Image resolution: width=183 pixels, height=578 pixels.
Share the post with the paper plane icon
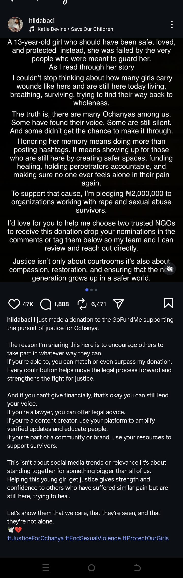pyautogui.click(x=118, y=304)
